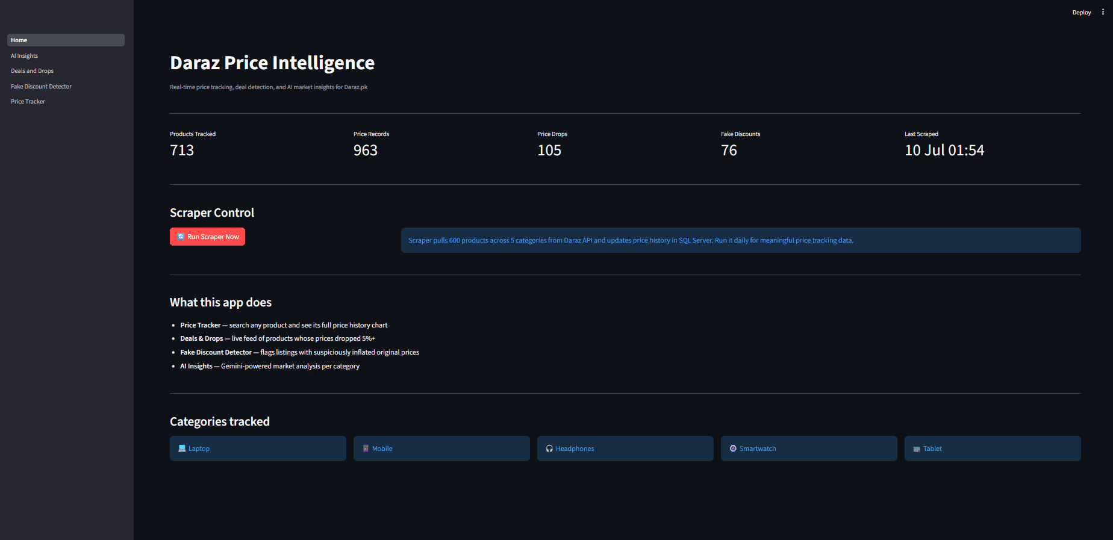Image resolution: width=1113 pixels, height=540 pixels.
Task: Click the Deals & Drops bullet line
Action: [x=278, y=338]
